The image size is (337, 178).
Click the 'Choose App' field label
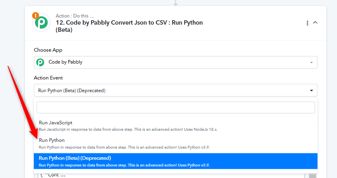coord(48,50)
